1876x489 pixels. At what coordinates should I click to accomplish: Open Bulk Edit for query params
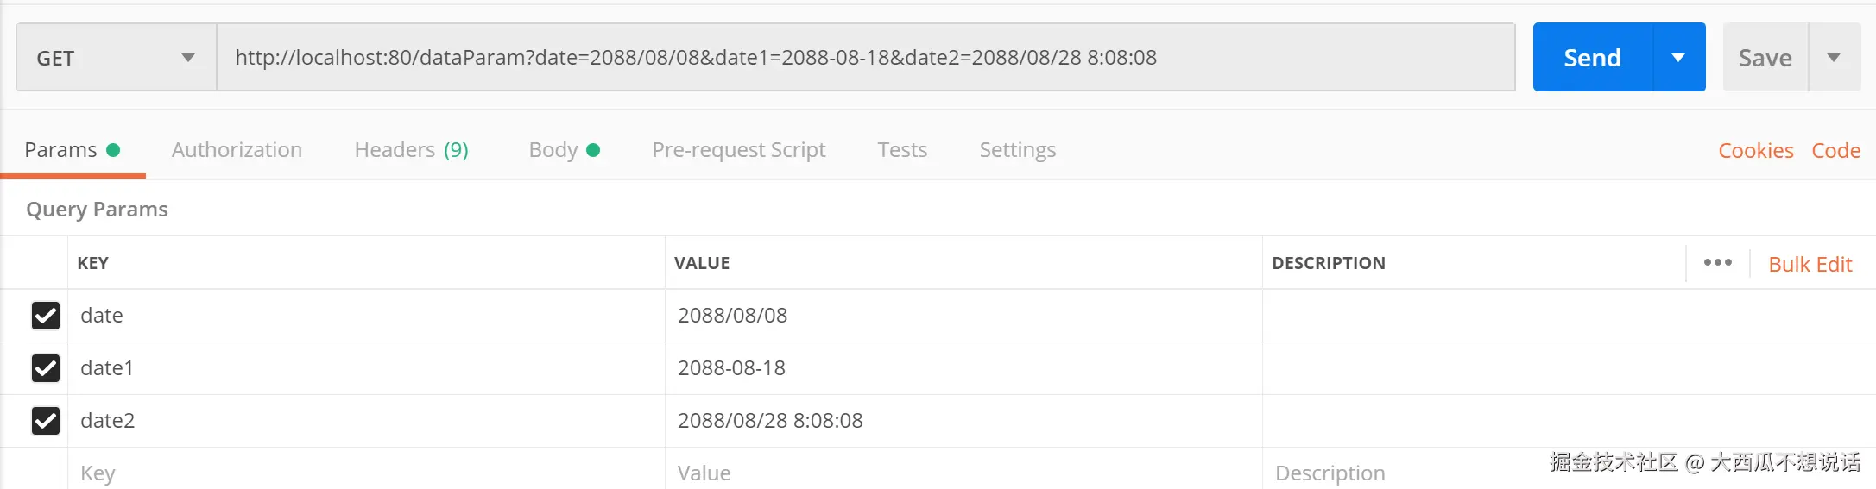pos(1810,265)
